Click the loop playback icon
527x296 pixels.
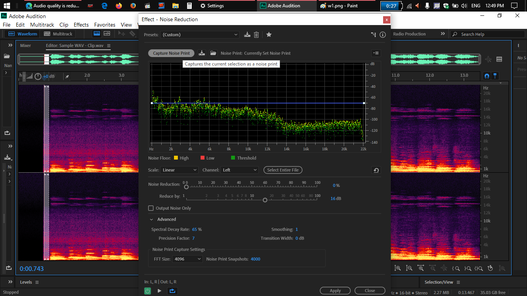point(172,291)
